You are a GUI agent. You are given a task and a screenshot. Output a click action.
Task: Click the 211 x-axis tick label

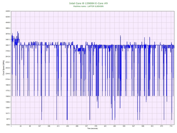58,126
